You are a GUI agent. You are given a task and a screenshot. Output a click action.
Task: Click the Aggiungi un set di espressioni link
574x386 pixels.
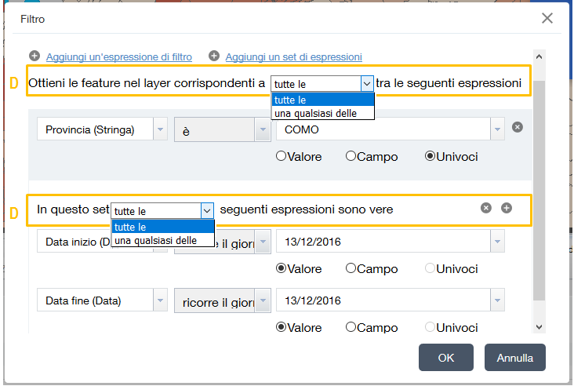[x=293, y=56]
